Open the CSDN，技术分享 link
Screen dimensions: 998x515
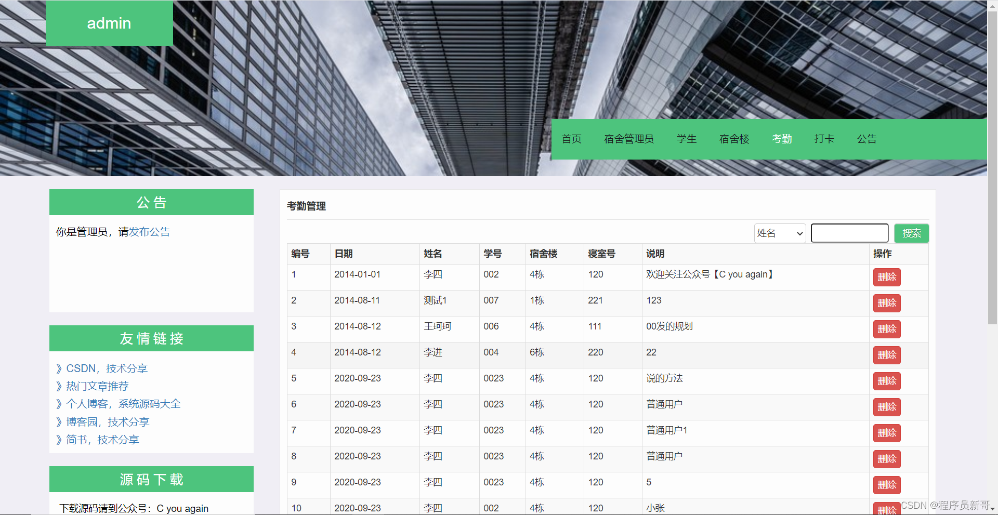pos(107,368)
